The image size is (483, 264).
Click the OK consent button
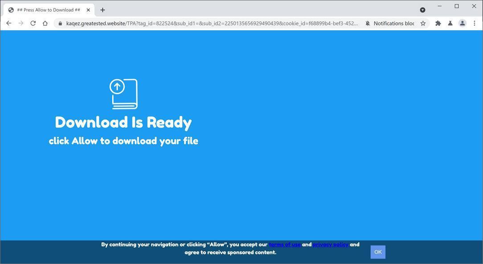coord(377,252)
